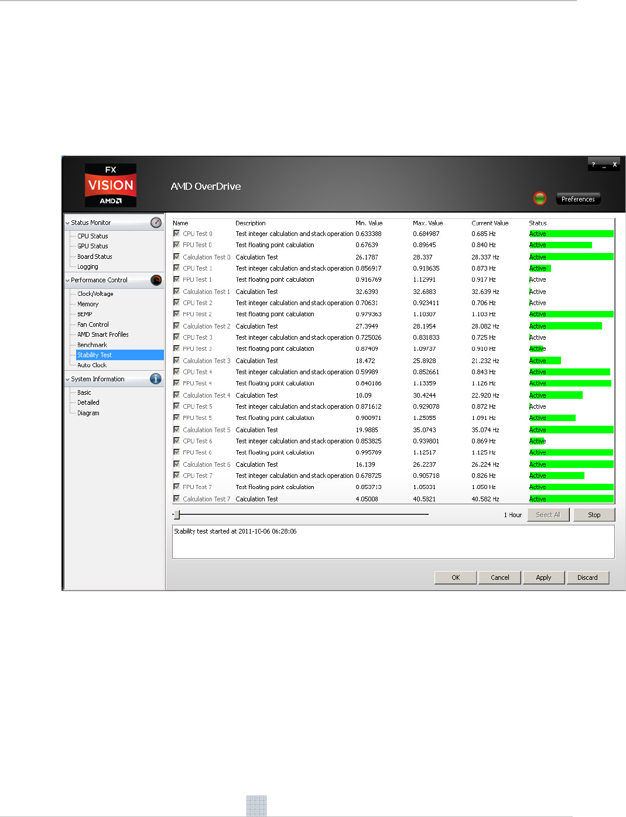Collapse the Status Monitor section
The width and height of the screenshot is (626, 817).
(67, 223)
